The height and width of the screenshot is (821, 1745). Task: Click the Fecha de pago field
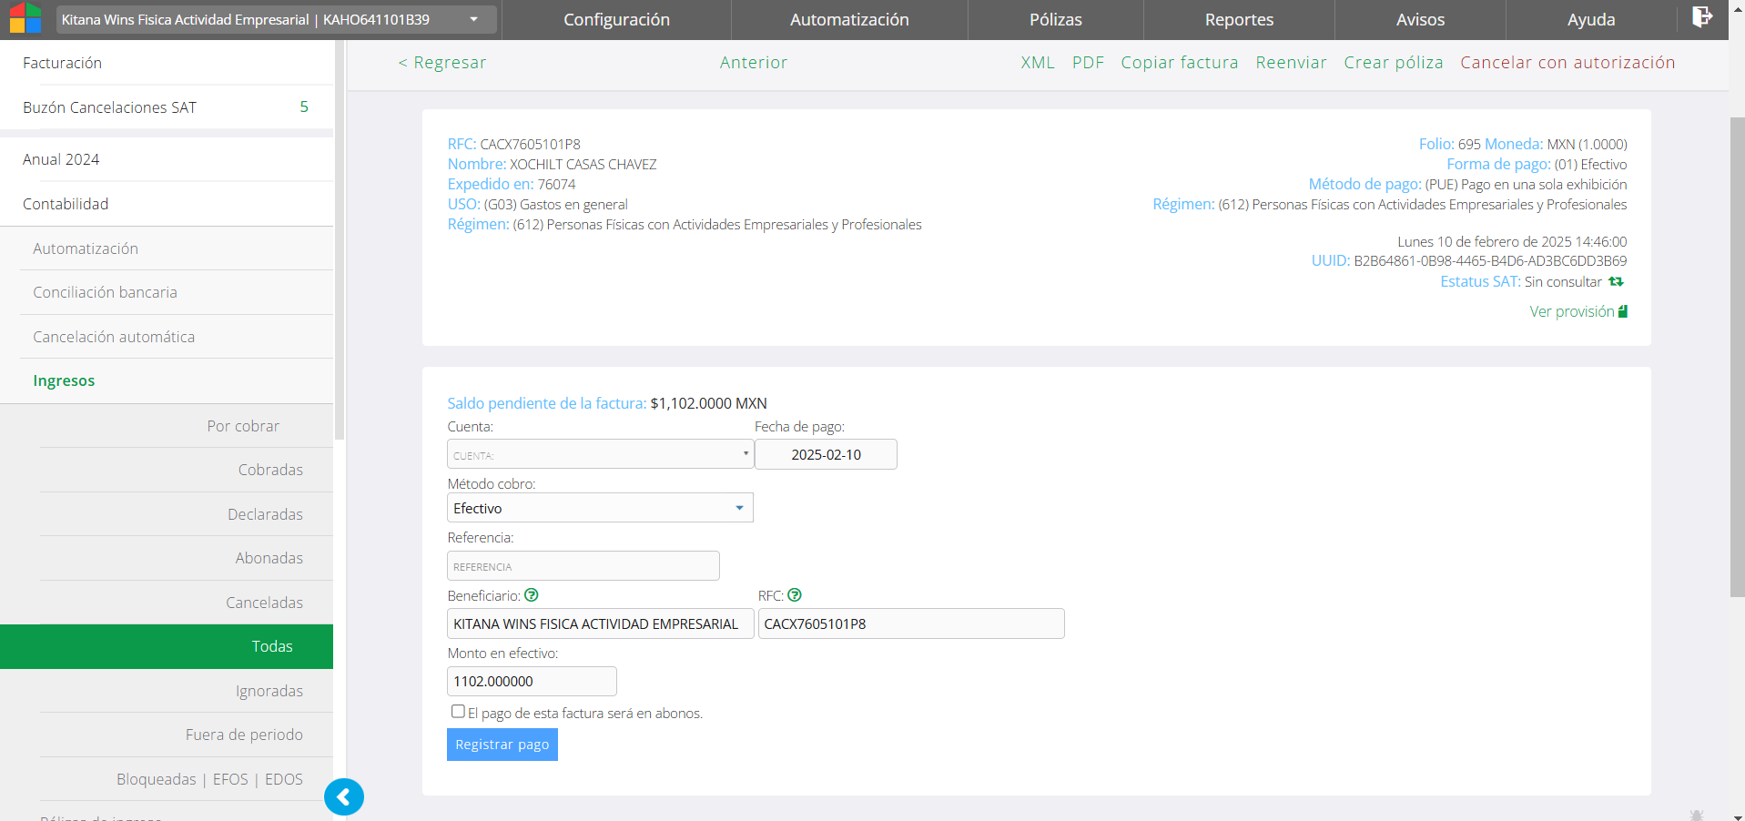[826, 454]
